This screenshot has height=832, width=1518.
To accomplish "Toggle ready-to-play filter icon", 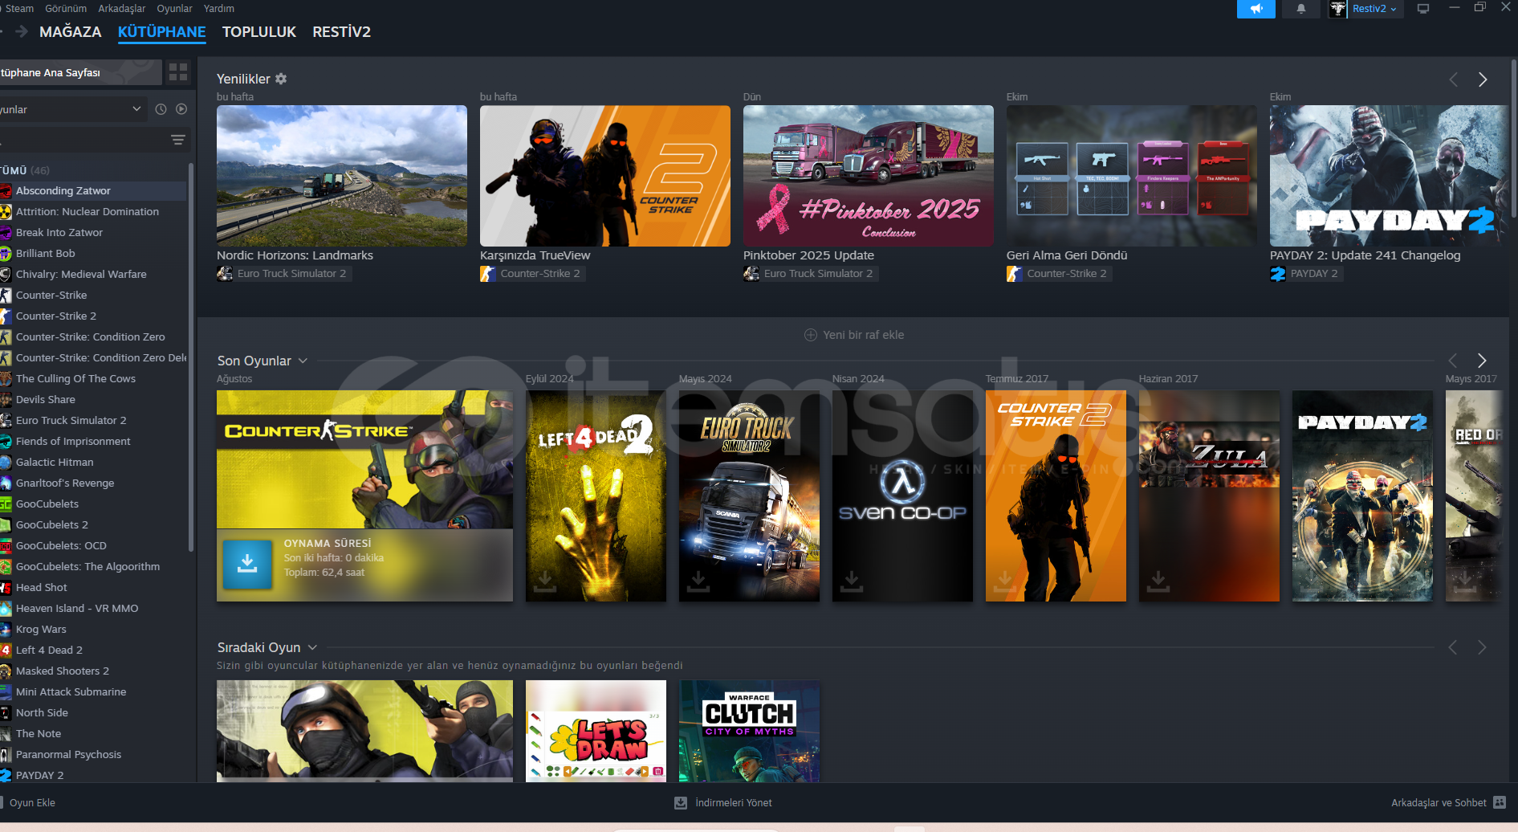I will (x=181, y=109).
